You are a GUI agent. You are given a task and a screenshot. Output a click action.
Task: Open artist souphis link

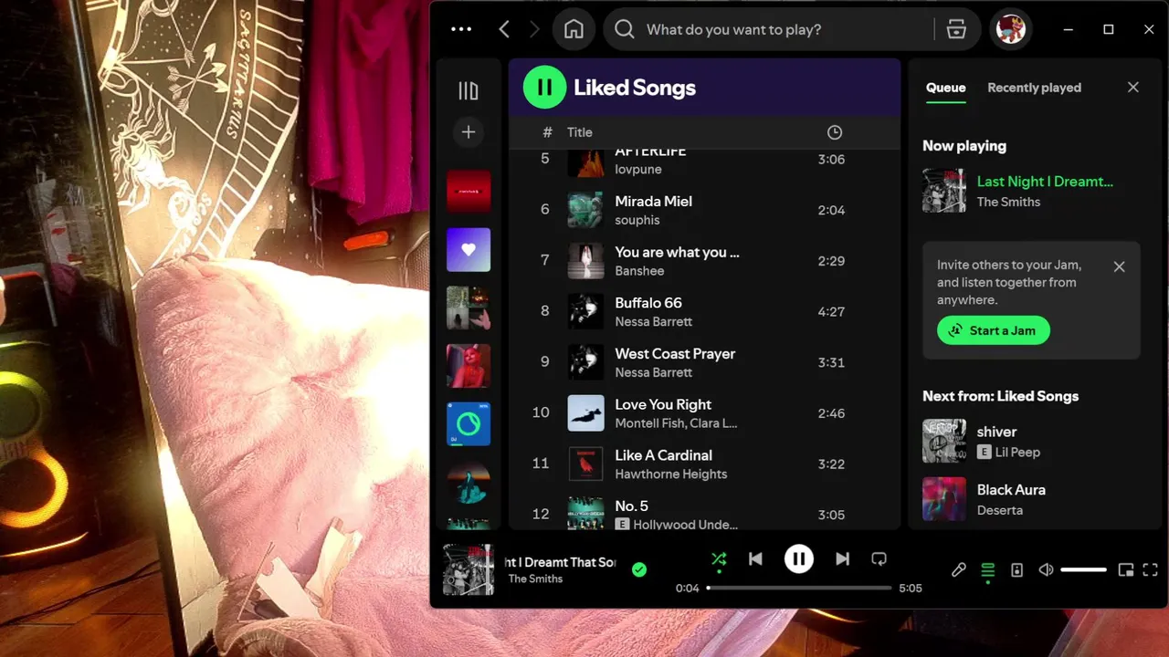[x=637, y=220]
